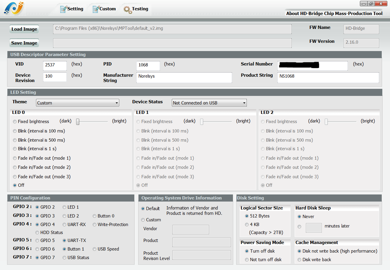Viewport: 390px width, 270px height.
Task: Click the Save Image button
Action: tap(24, 43)
